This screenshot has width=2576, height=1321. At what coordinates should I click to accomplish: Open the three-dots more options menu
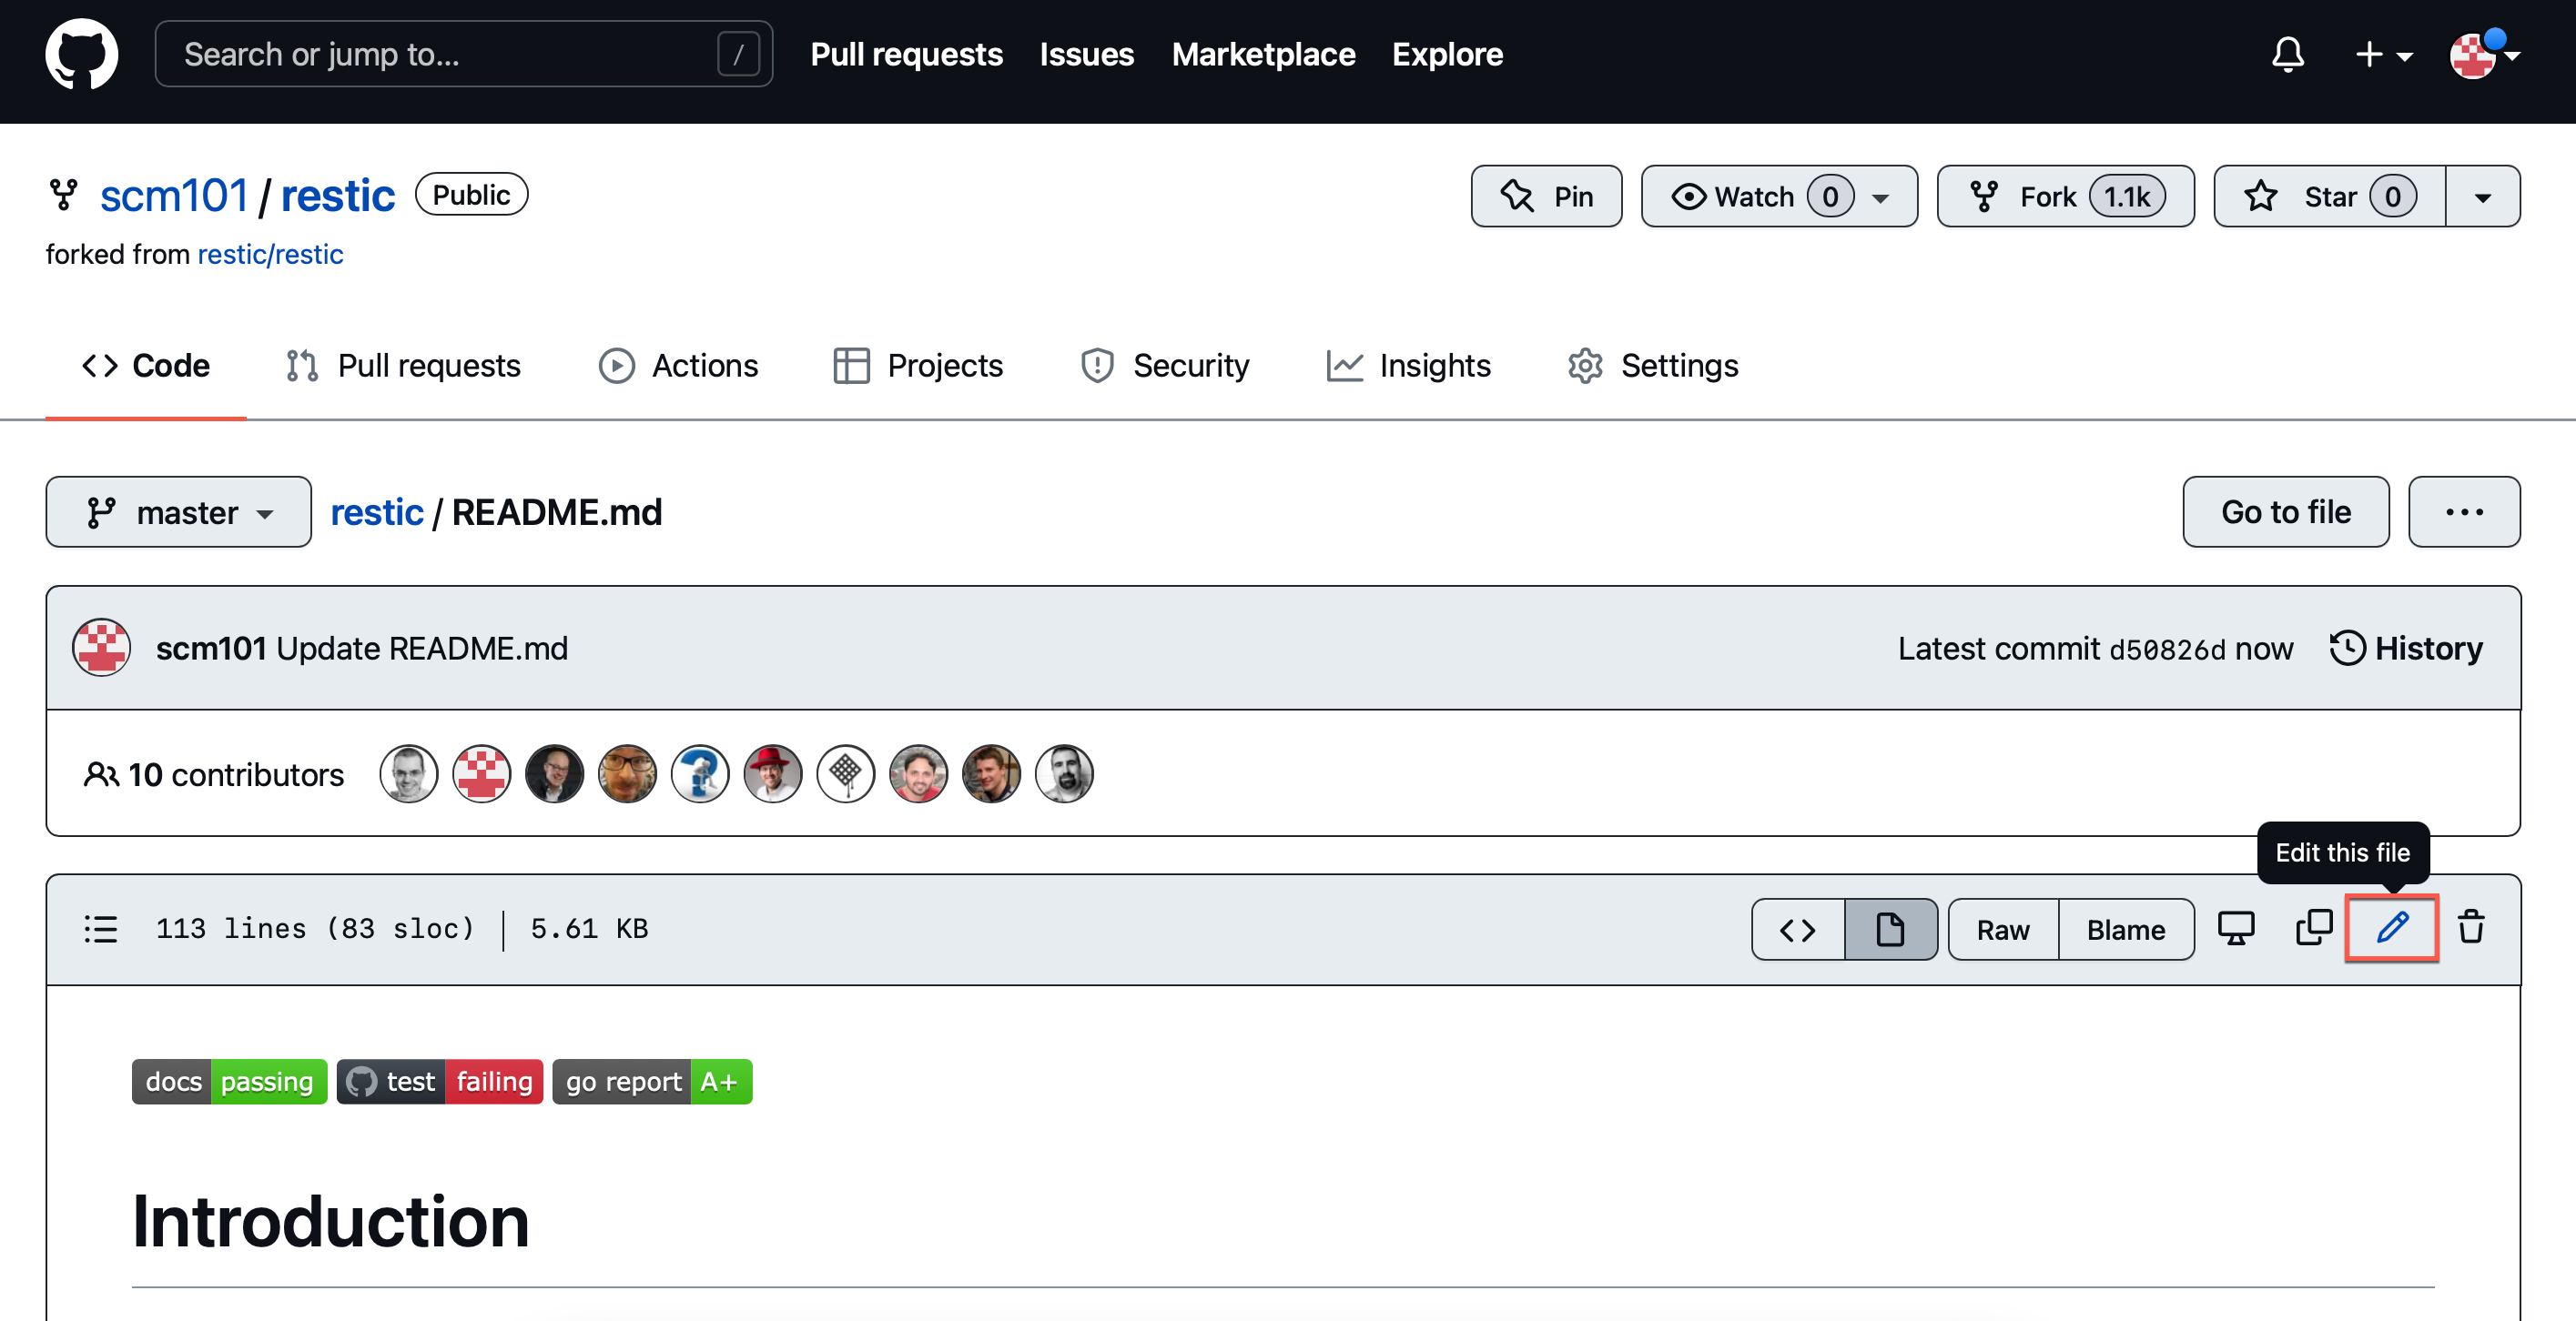(2463, 511)
